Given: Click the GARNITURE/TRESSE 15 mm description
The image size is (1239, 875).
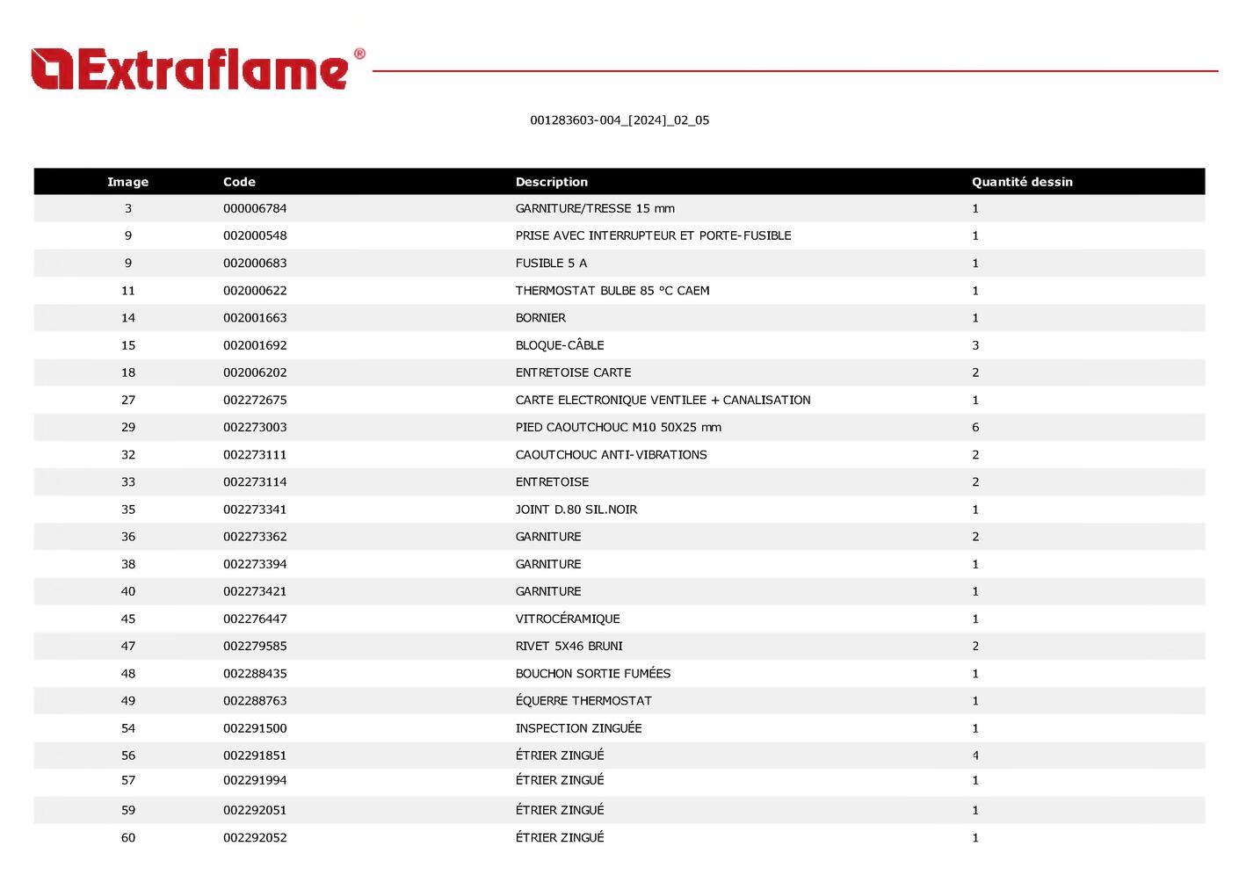Looking at the screenshot, I should click(x=595, y=209).
